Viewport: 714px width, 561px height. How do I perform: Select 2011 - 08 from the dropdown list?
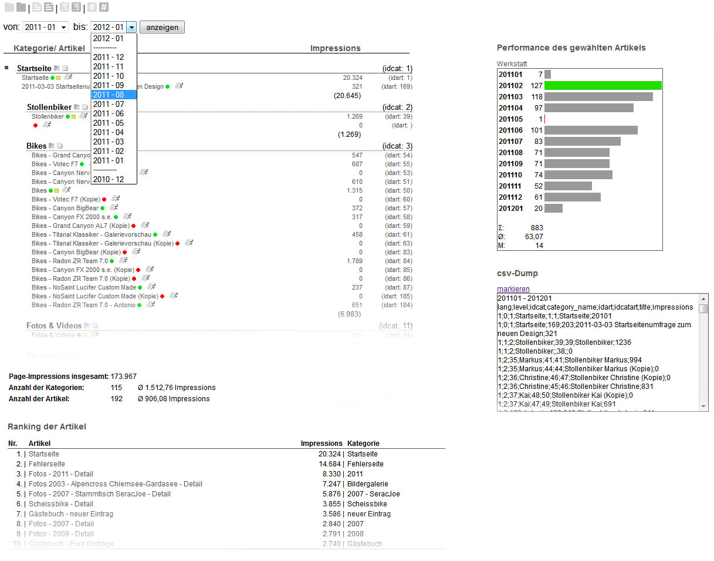click(114, 95)
